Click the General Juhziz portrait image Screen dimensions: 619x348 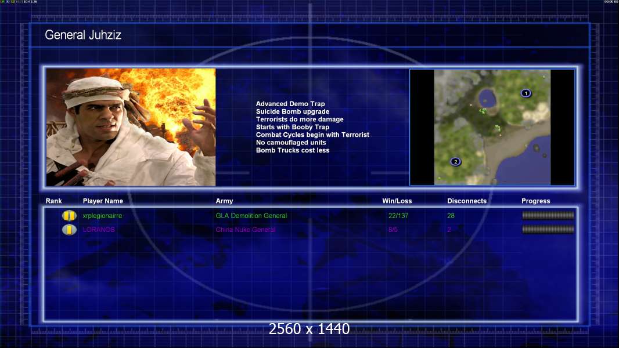[131, 128]
